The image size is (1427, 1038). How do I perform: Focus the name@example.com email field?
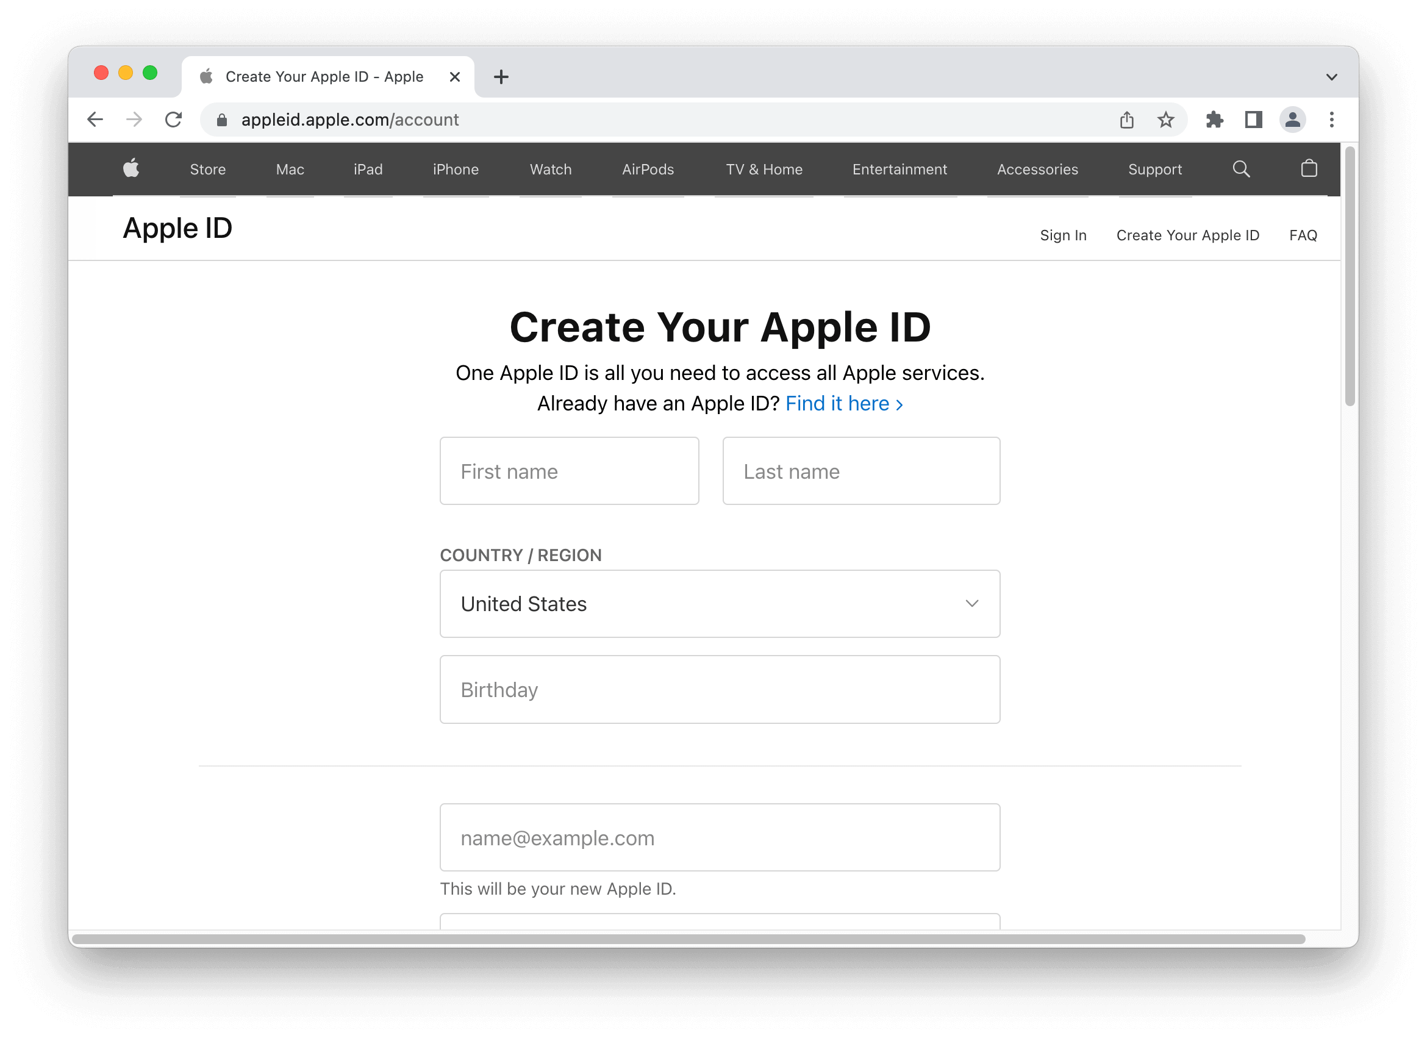point(720,838)
